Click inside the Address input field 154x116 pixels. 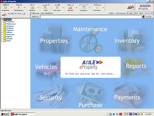[91, 17]
